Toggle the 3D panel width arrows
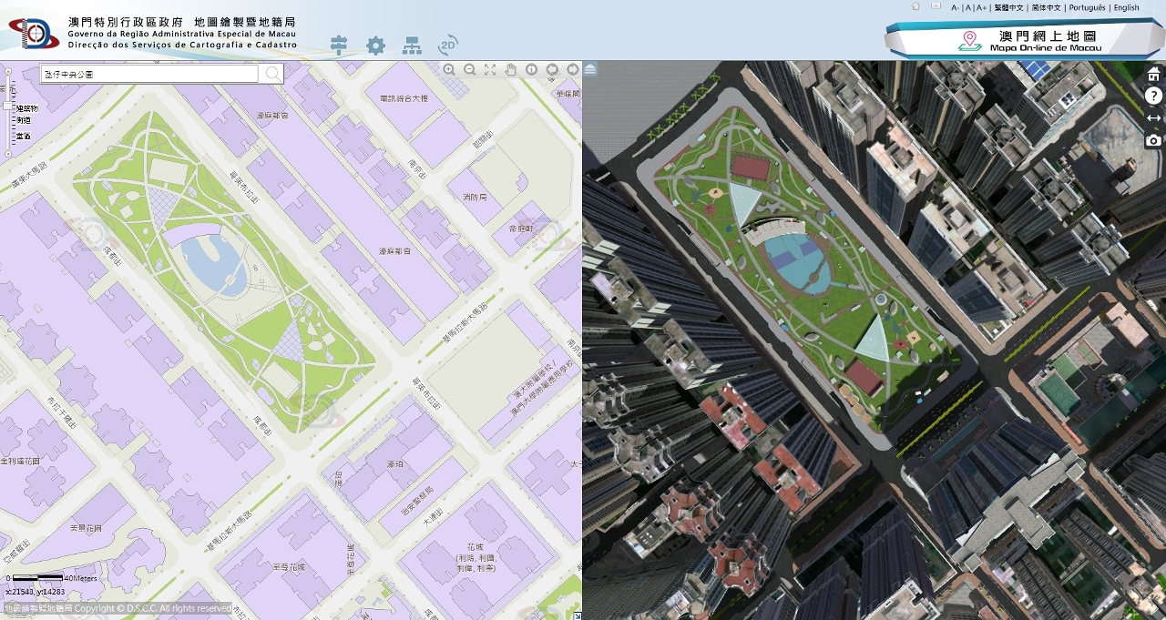Image resolution: width=1166 pixels, height=620 pixels. pyautogui.click(x=1153, y=118)
